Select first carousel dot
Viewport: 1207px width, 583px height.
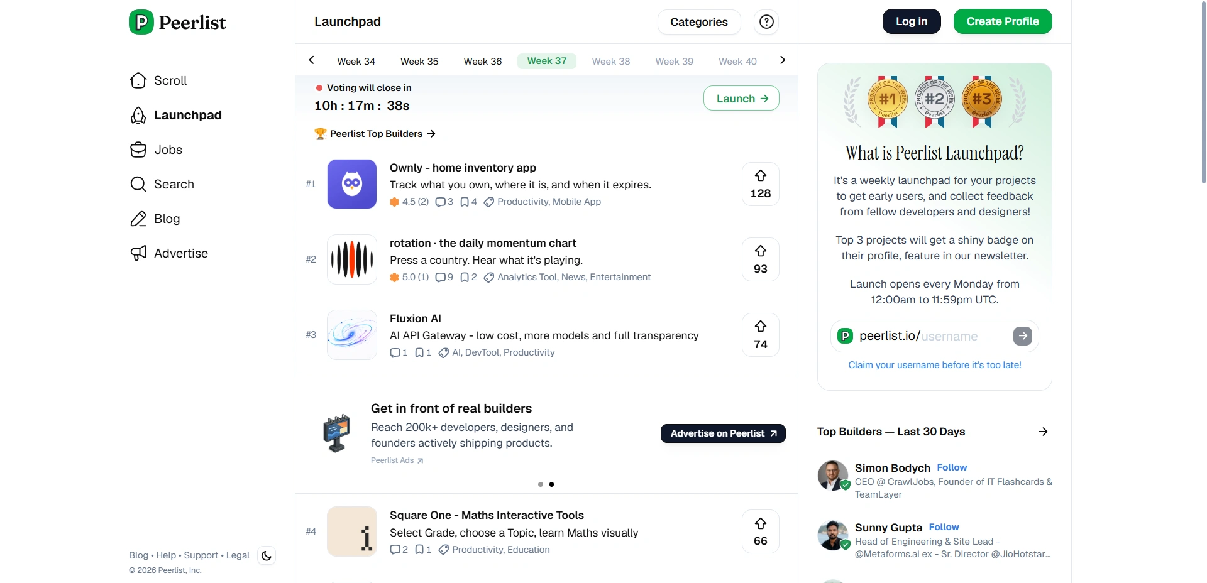pyautogui.click(x=541, y=484)
